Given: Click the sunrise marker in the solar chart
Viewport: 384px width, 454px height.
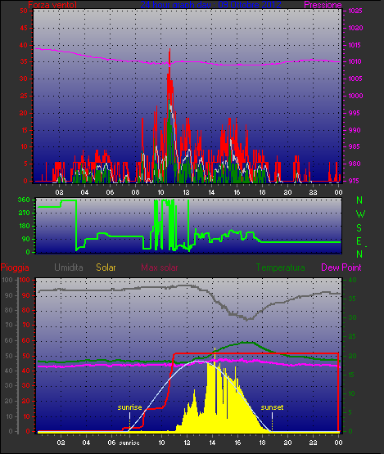Looking at the screenshot, I should tap(129, 407).
